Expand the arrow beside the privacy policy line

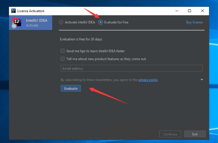tap(202, 80)
